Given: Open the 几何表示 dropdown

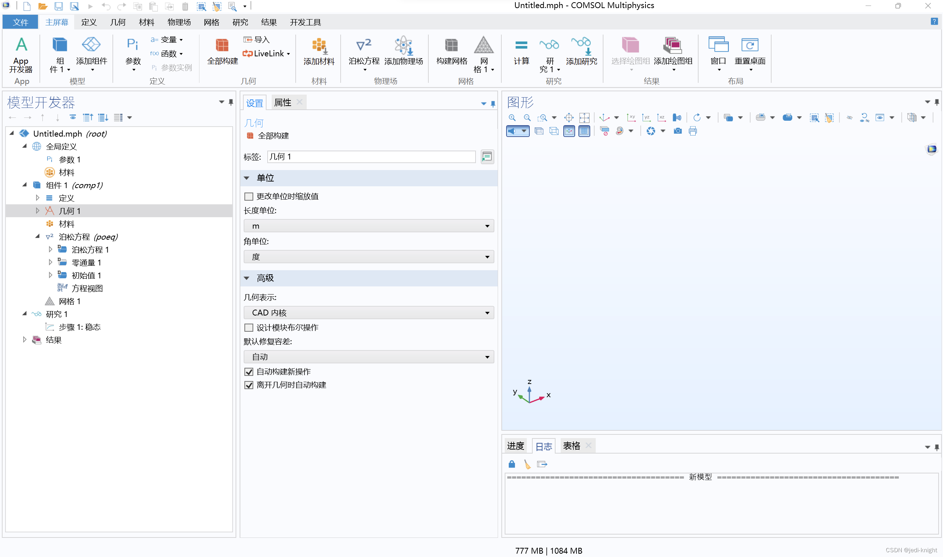Looking at the screenshot, I should 369,313.
